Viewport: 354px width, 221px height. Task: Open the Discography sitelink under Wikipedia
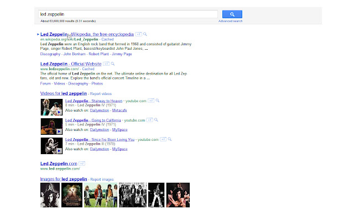tap(50, 54)
